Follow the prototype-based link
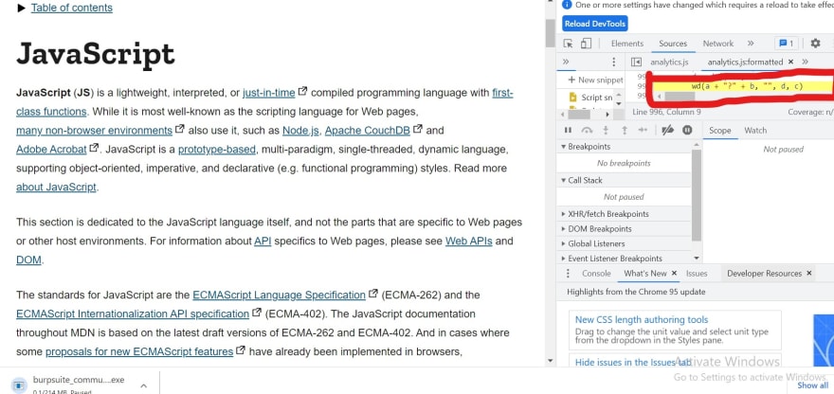Viewport: 834px width, 394px height. (217, 149)
